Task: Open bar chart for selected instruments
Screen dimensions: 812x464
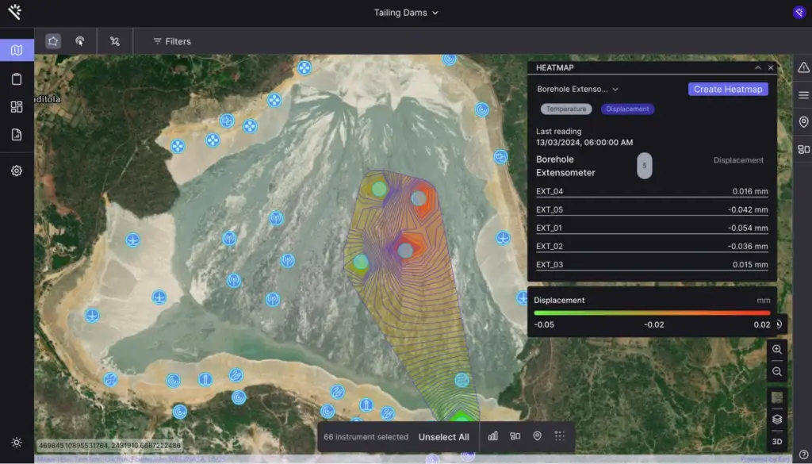Action: [493, 436]
